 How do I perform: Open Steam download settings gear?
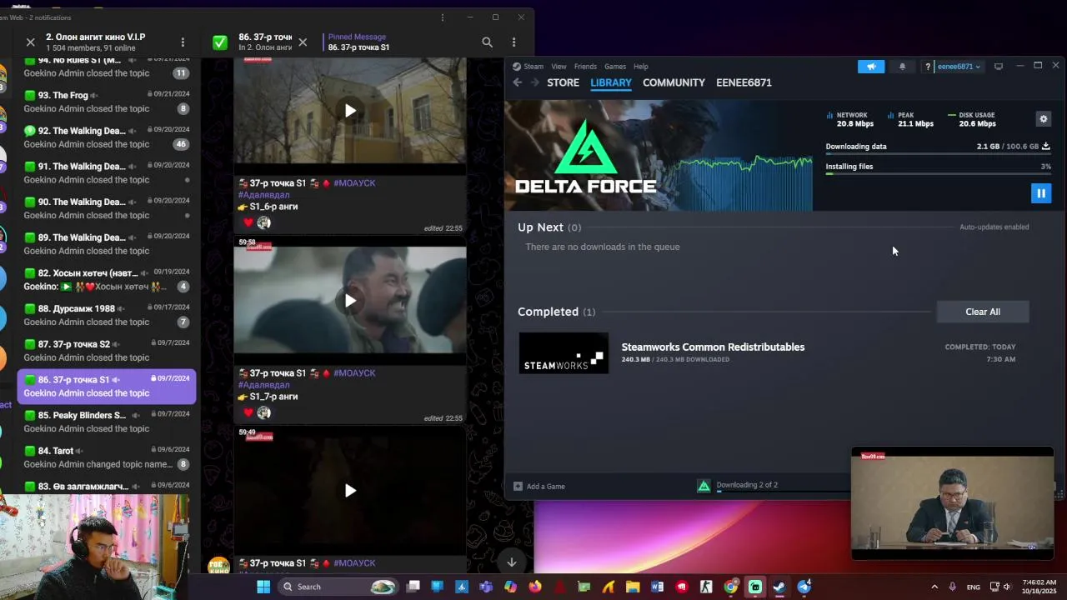tap(1043, 119)
